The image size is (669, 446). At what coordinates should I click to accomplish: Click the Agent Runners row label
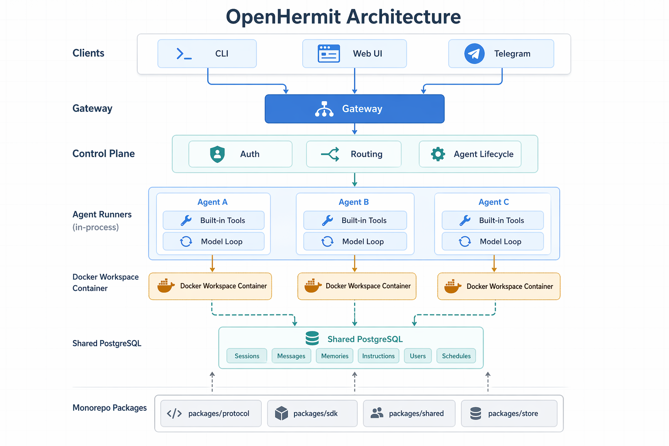click(x=102, y=214)
